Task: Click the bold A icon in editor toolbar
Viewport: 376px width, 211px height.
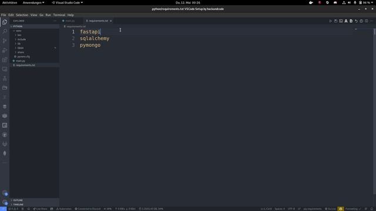Action: (x=346, y=21)
